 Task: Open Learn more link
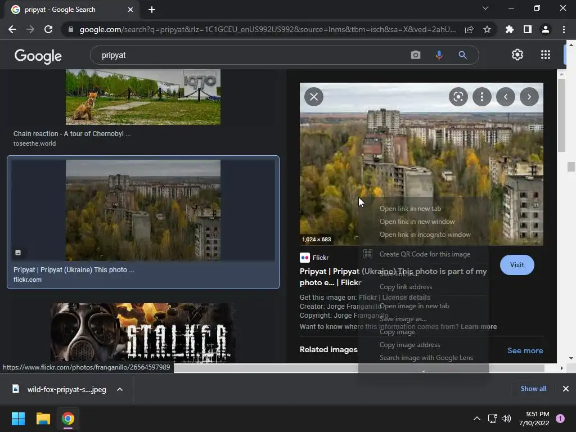pyautogui.click(x=479, y=327)
